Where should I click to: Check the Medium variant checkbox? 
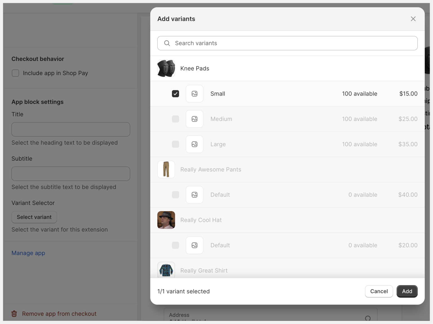[175, 119]
